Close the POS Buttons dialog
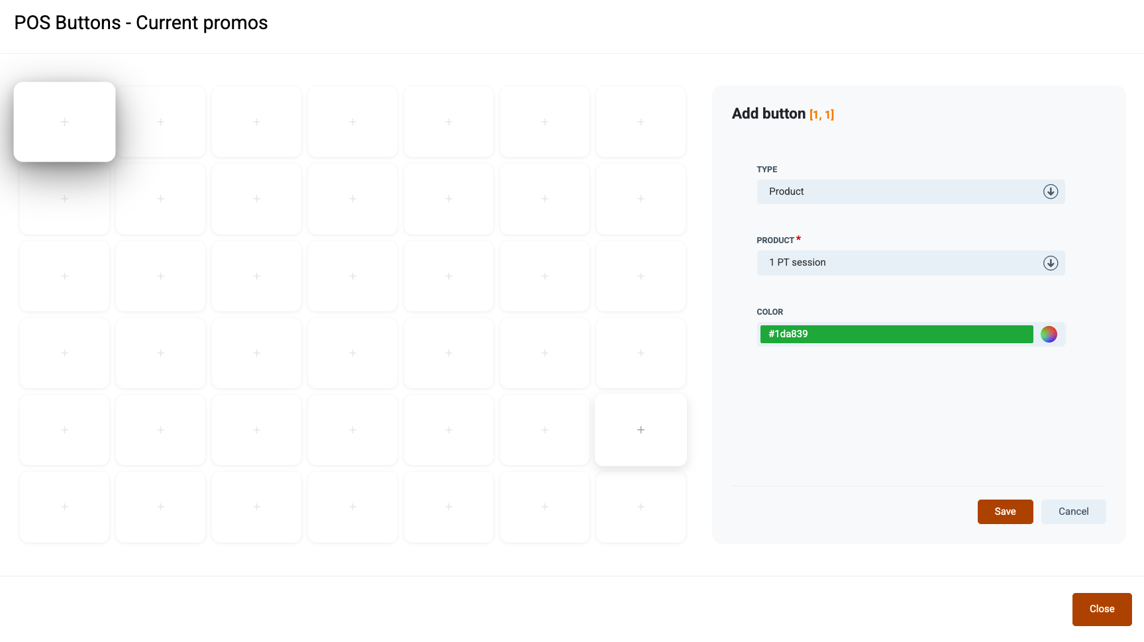This screenshot has height=642, width=1144. [1102, 609]
